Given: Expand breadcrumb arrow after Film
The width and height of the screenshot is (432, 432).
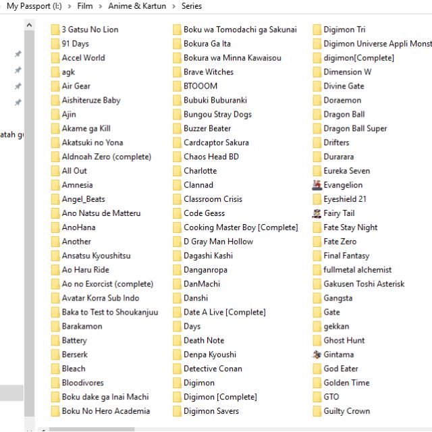Looking at the screenshot, I should tap(101, 6).
